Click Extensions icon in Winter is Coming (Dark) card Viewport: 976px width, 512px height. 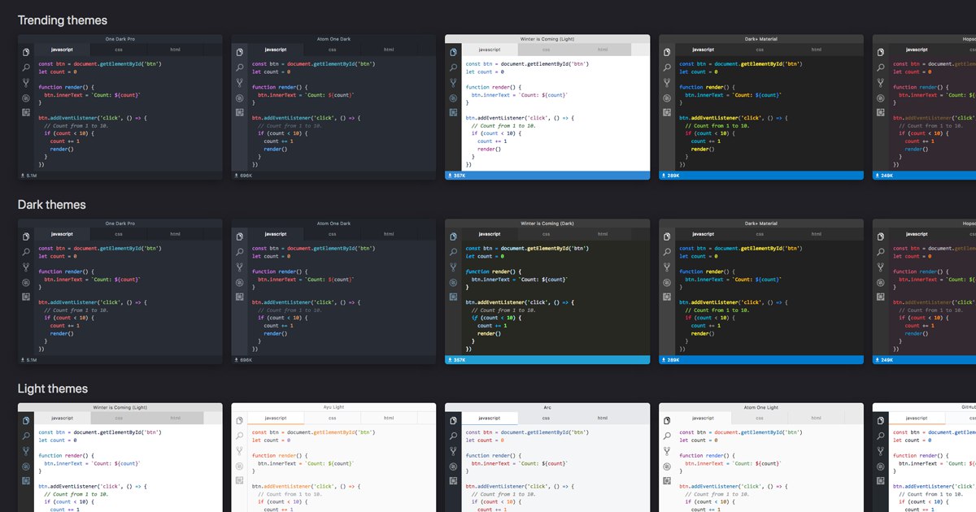click(x=453, y=297)
